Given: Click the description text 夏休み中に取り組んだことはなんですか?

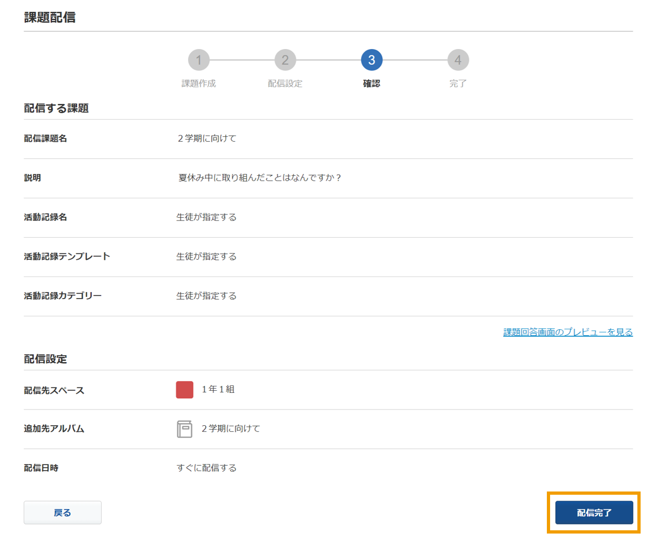Looking at the screenshot, I should [260, 178].
